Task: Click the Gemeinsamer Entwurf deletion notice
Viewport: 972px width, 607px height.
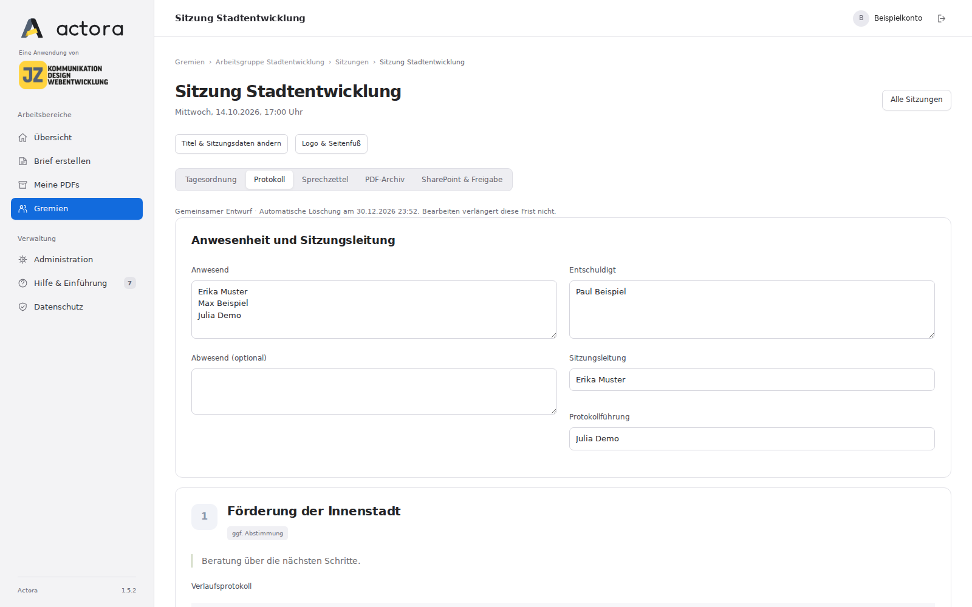Action: coord(365,212)
